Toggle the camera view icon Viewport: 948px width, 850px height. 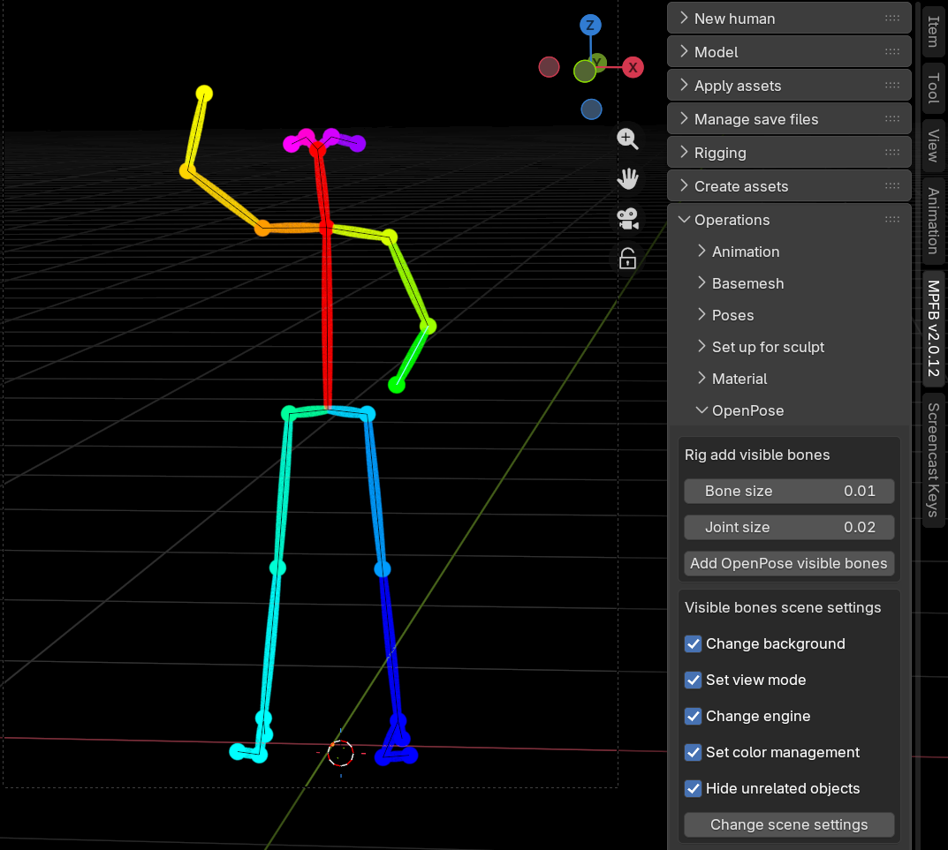[x=627, y=218]
